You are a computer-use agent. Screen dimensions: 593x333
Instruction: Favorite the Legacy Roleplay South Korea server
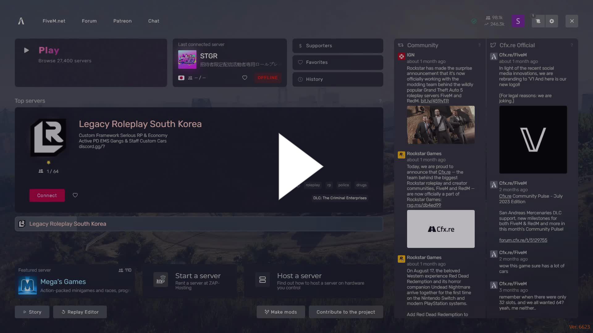[x=75, y=195]
